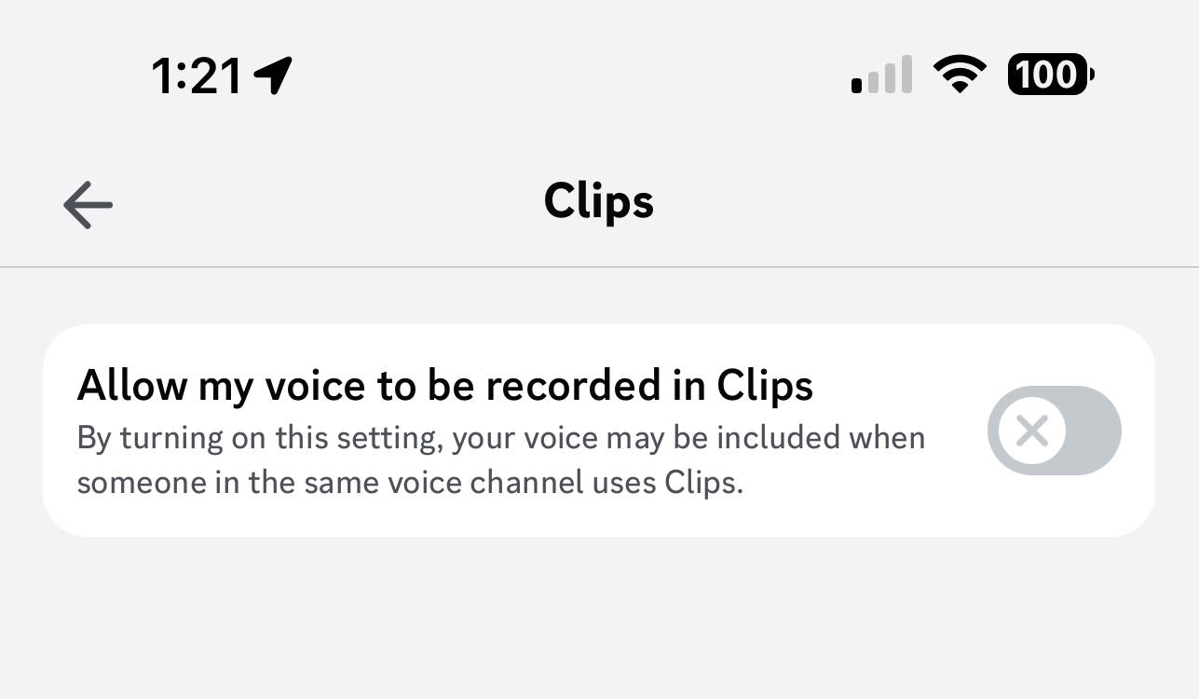Click the 'Allow my voice to be recorded in Clips' label

[x=445, y=386]
